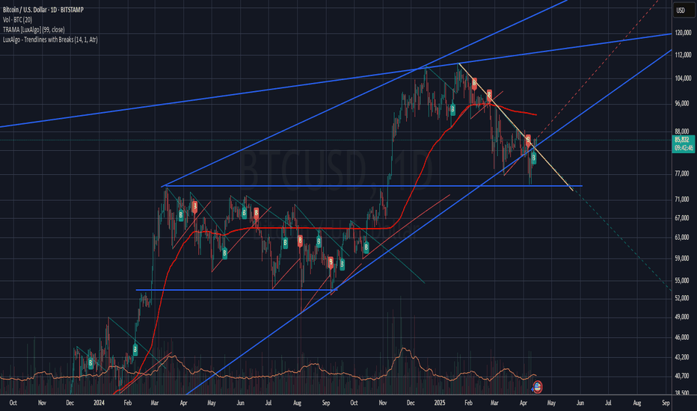Click the 52,000 price axis label
This screenshot has width=697, height=411.
pos(681,298)
